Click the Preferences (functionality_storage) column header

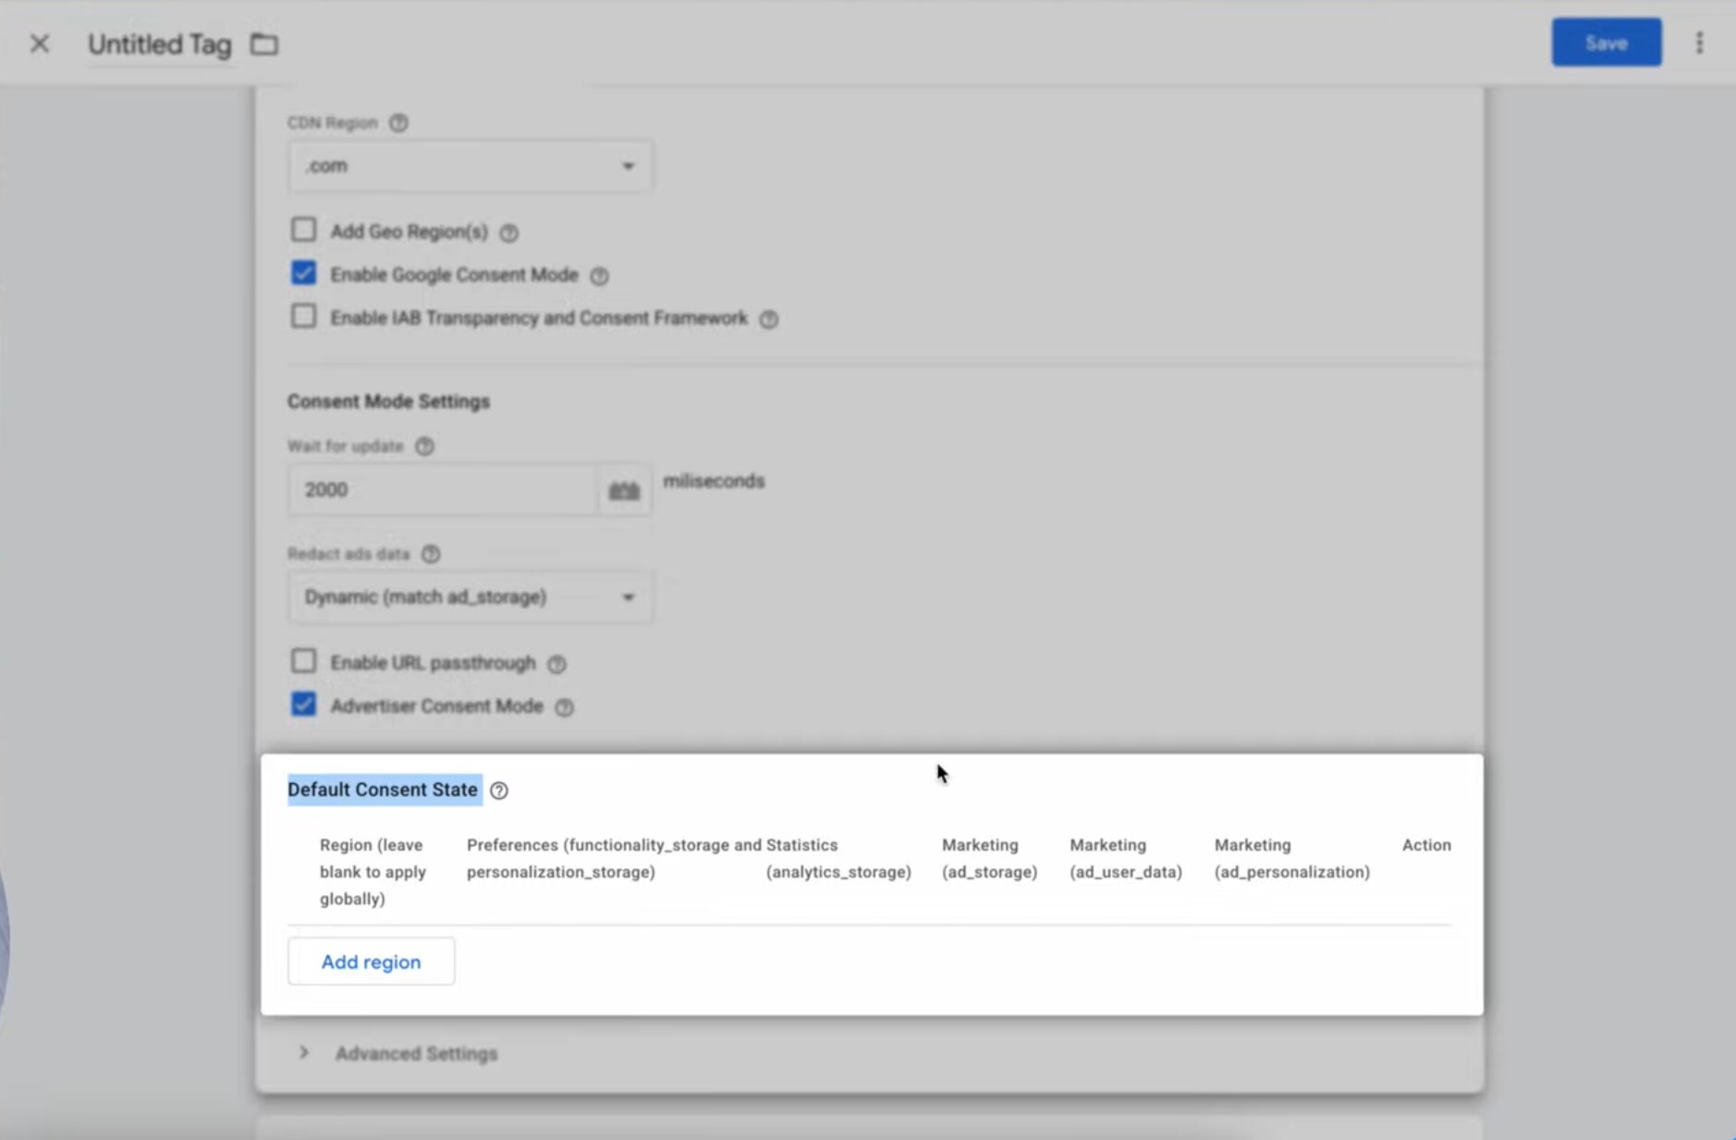[614, 858]
